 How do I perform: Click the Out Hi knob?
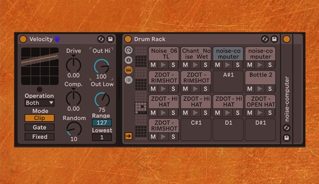tap(101, 66)
